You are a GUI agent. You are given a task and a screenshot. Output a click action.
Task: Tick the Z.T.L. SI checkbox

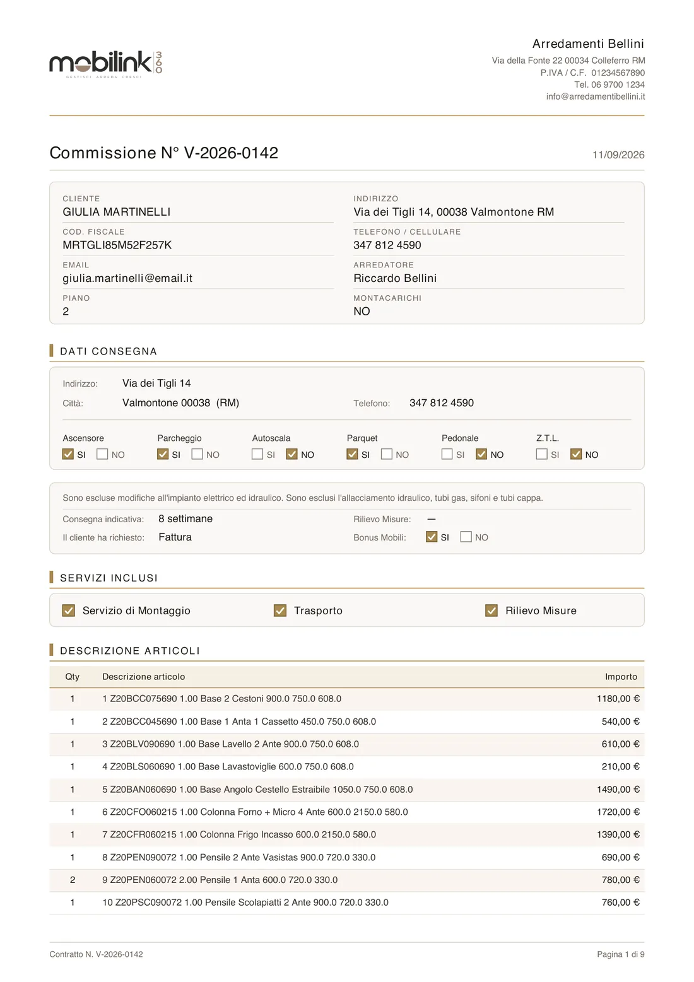(542, 454)
